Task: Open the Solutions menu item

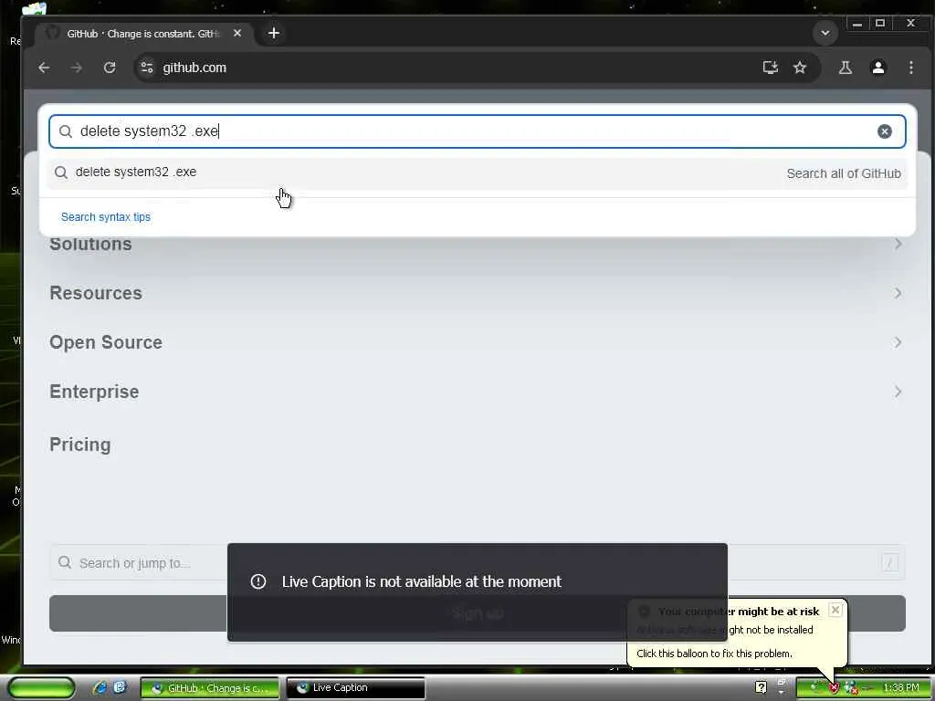Action: tap(90, 245)
